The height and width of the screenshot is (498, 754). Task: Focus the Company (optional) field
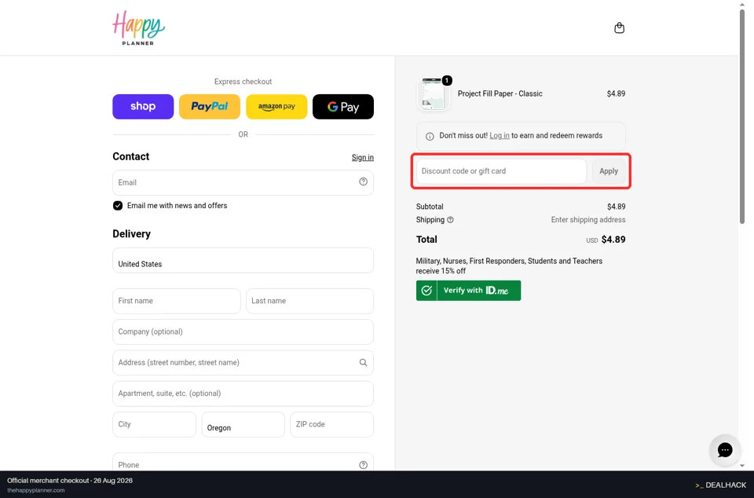click(243, 331)
